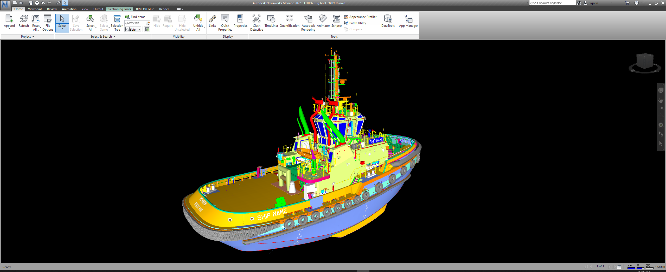The height and width of the screenshot is (272, 666).
Task: Click New file icon in quick access toolbar
Action: click(x=15, y=3)
